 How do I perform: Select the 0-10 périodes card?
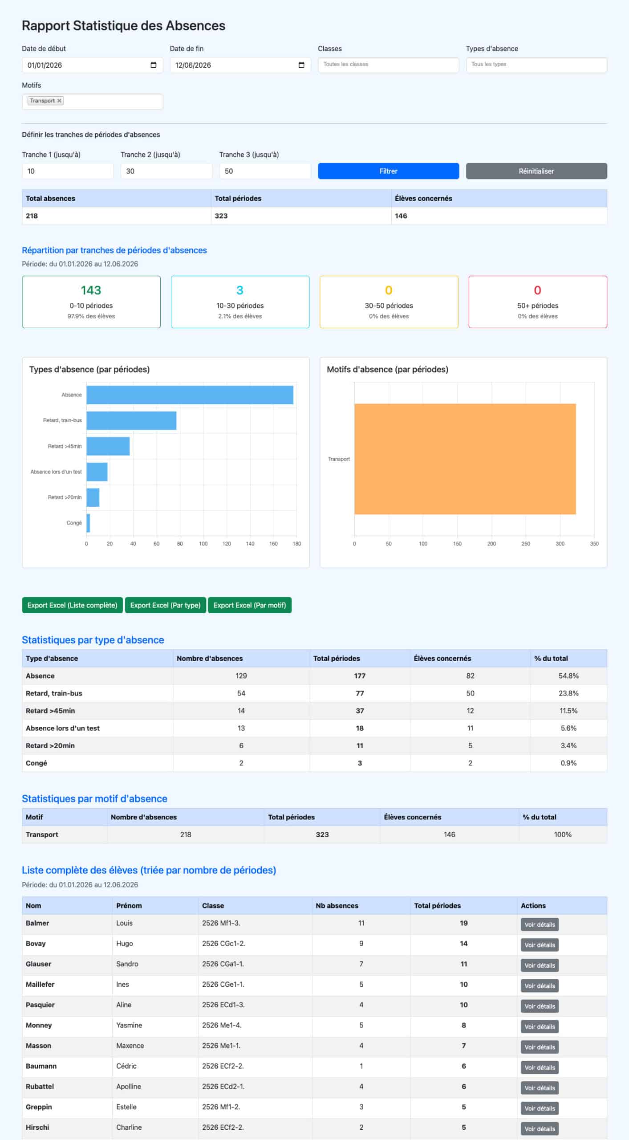(91, 302)
